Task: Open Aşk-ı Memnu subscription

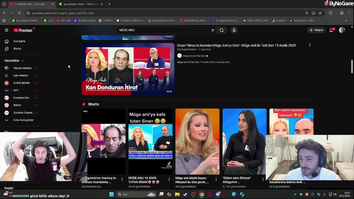Action: click(21, 75)
